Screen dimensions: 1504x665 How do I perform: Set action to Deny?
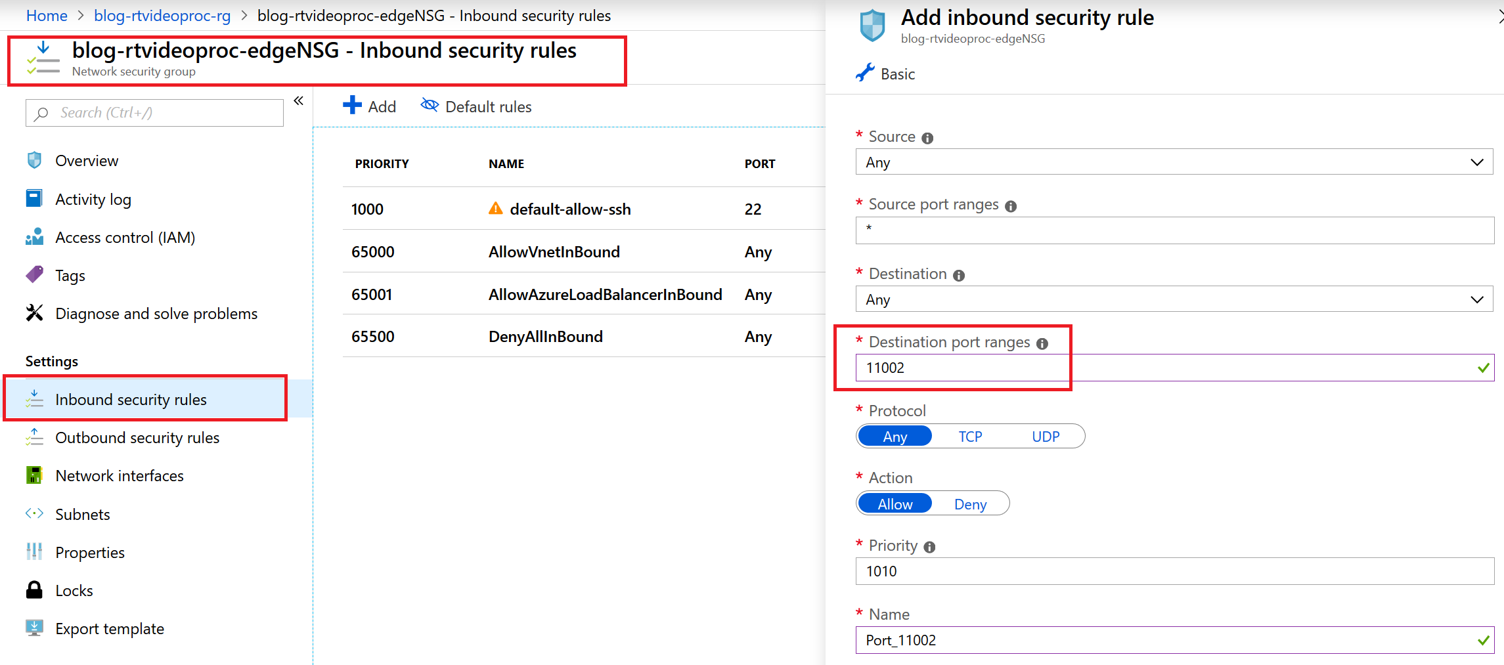click(x=970, y=504)
